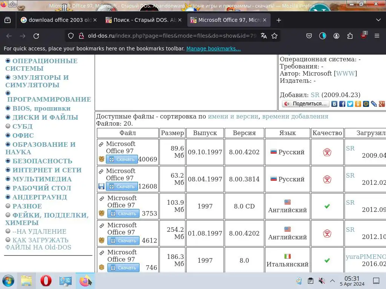Click show desktop notification button
The width and height of the screenshot is (386, 289).
(x=376, y=281)
